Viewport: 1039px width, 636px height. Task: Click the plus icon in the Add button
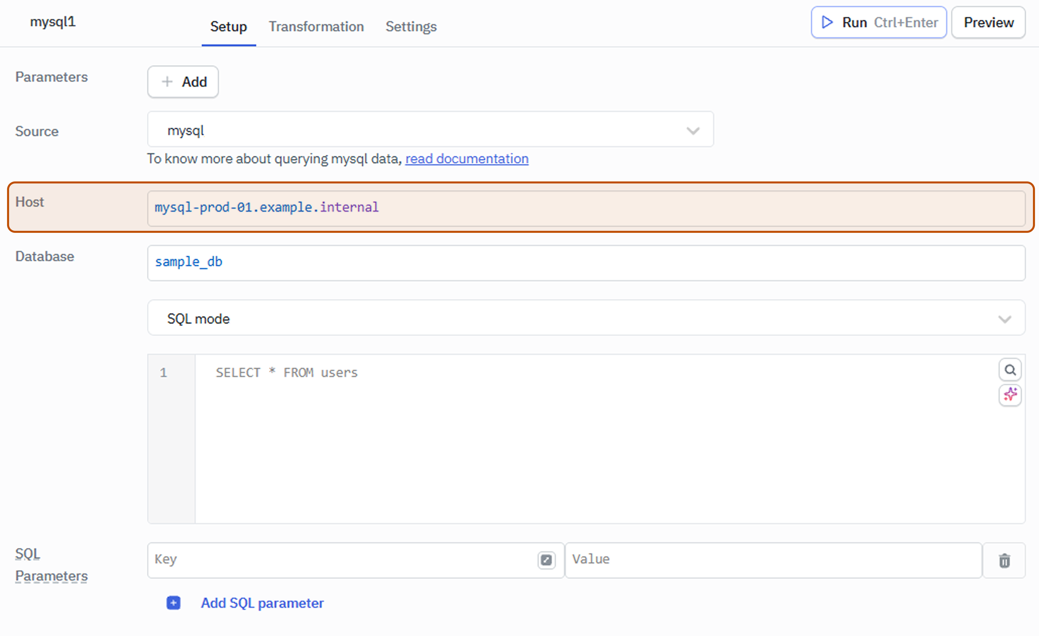[167, 81]
